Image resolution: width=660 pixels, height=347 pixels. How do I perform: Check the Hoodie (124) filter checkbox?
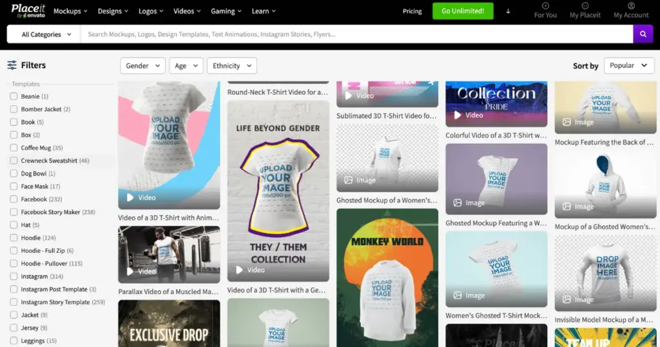14,238
